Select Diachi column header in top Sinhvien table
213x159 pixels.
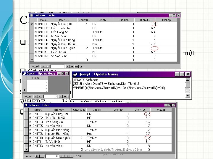tap(102, 20)
